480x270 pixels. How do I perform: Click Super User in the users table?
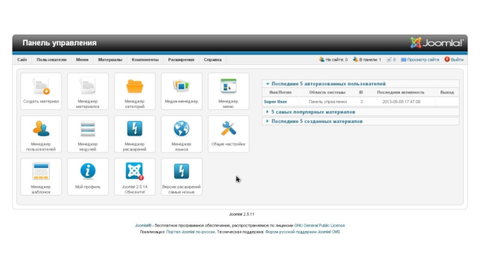[275, 102]
